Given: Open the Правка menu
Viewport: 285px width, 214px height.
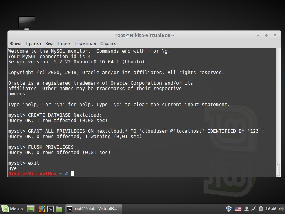Looking at the screenshot, I should [x=33, y=44].
